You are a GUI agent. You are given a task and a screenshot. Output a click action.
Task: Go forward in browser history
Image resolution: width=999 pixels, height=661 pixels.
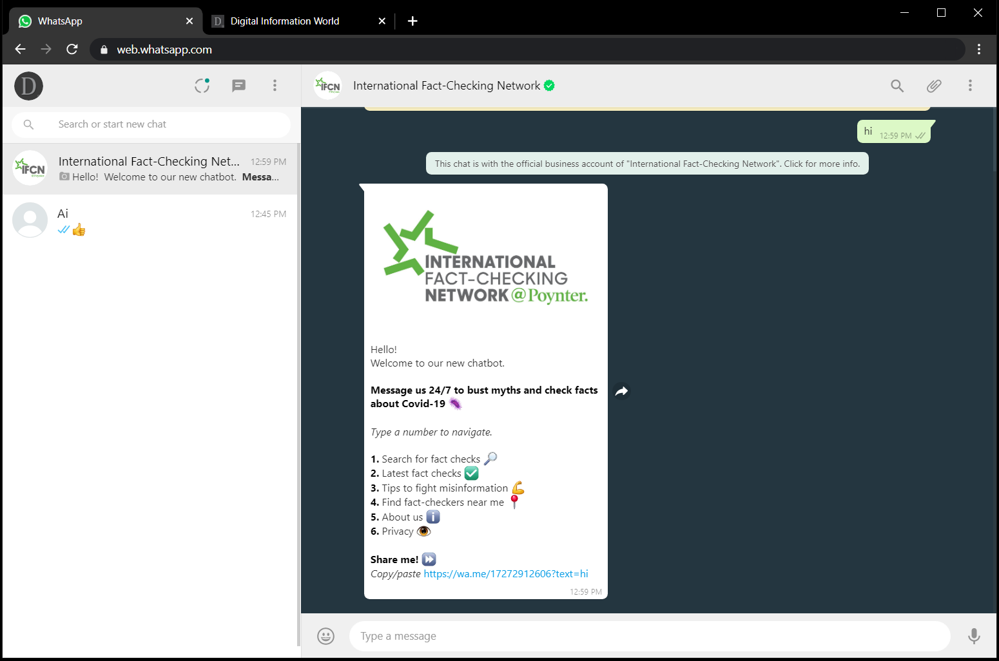[x=46, y=50]
